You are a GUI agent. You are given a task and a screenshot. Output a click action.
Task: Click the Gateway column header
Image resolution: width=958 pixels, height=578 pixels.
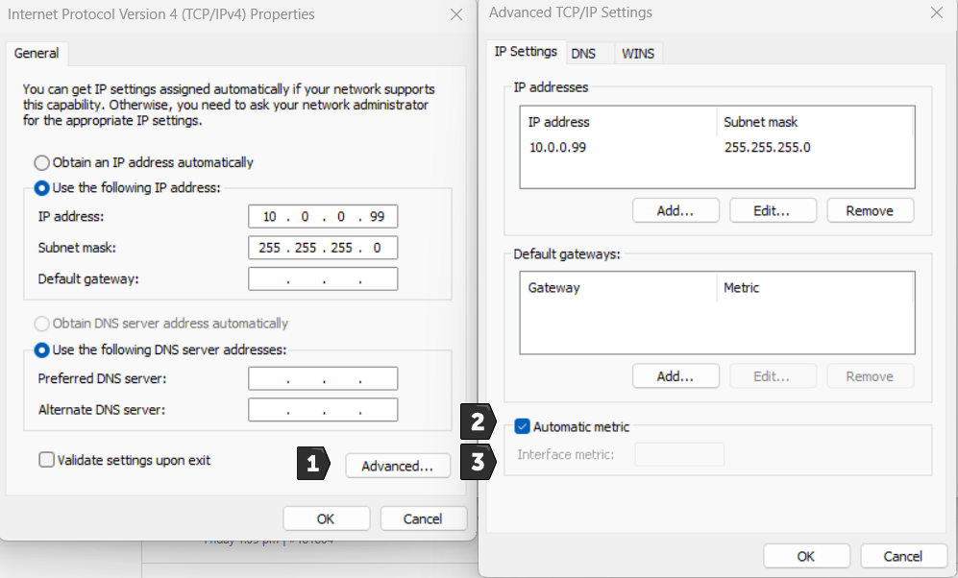point(618,287)
